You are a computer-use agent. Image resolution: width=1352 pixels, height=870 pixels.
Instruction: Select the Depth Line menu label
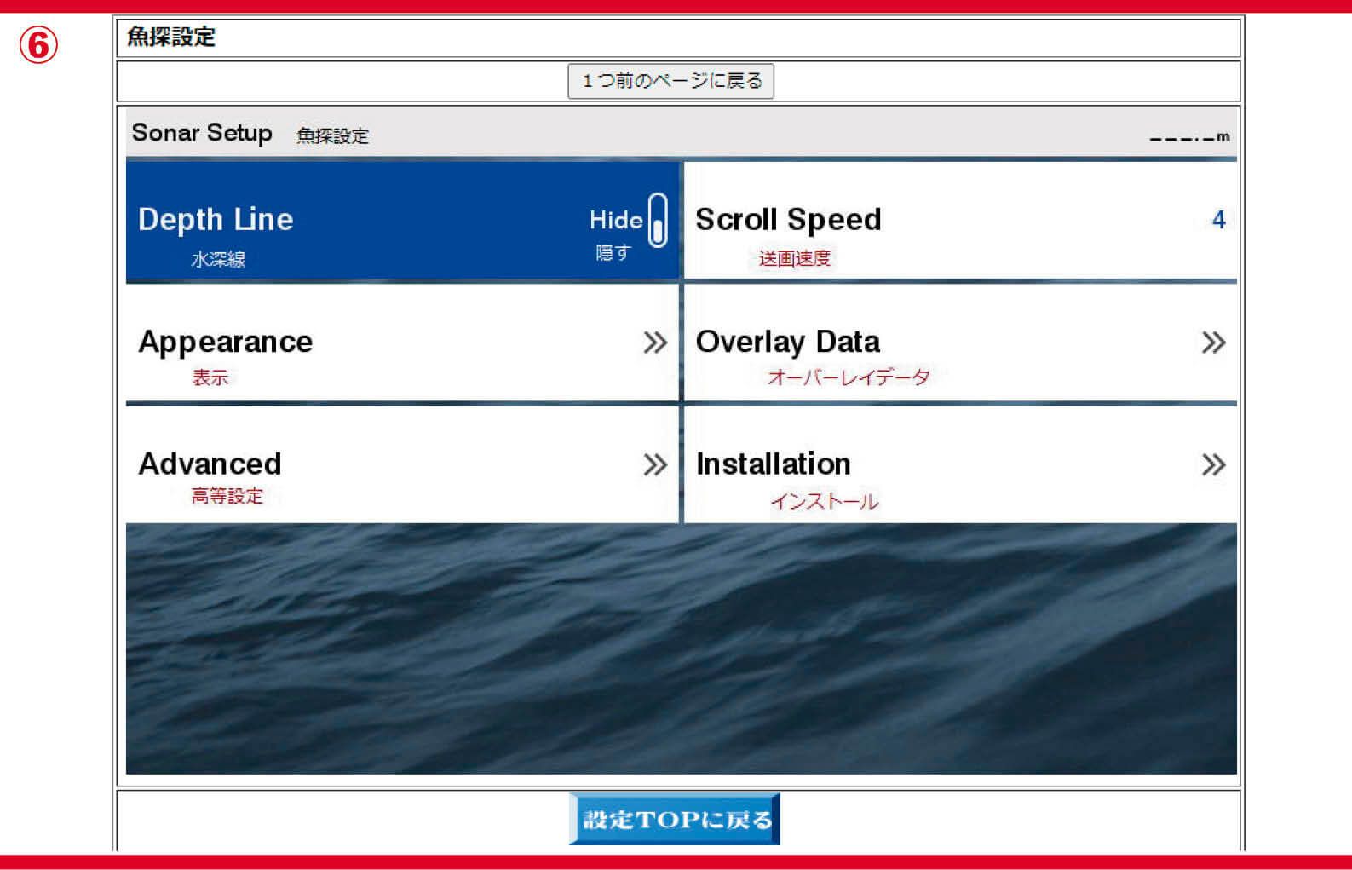click(x=216, y=220)
